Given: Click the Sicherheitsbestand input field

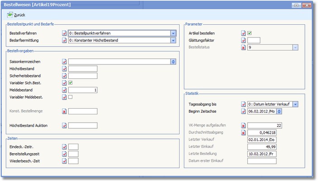Looking at the screenshot, I should 83,76.
